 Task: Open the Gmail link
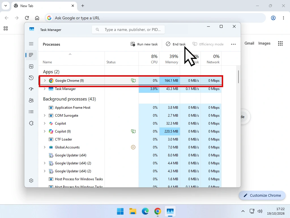[x=249, y=43]
